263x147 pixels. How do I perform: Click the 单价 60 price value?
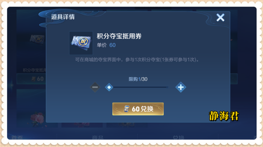(112, 45)
